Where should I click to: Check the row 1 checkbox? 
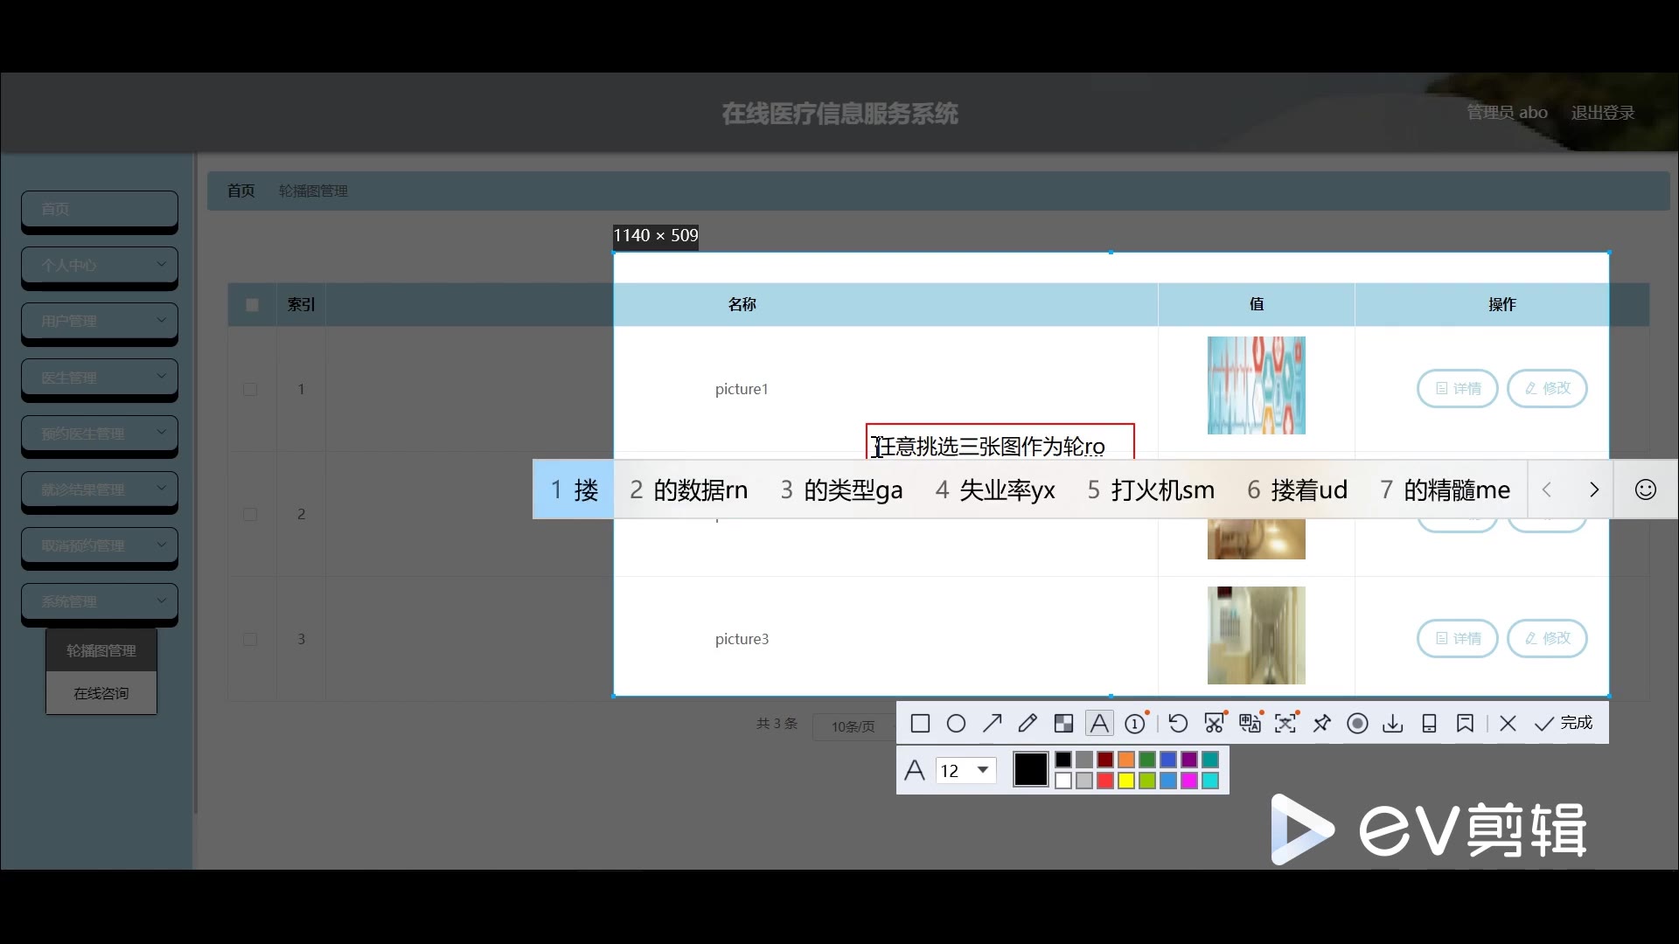coord(250,389)
